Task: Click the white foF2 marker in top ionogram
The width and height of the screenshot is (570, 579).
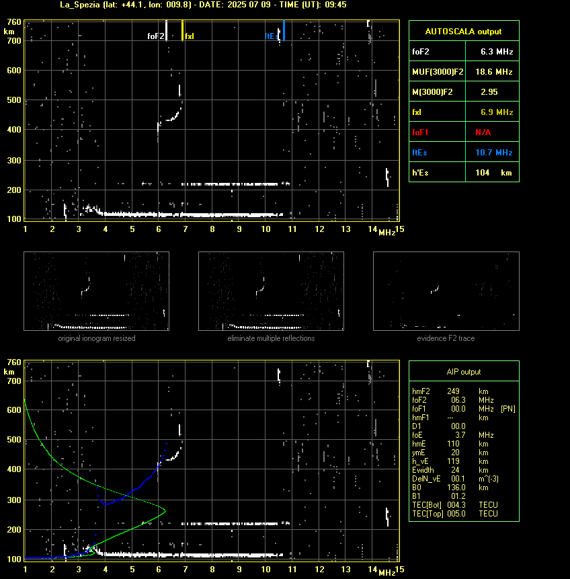Action: tap(167, 30)
